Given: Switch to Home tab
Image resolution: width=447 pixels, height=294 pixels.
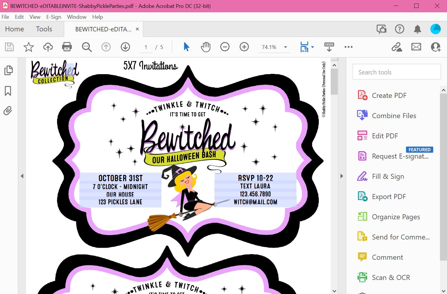Looking at the screenshot, I should tap(14, 29).
